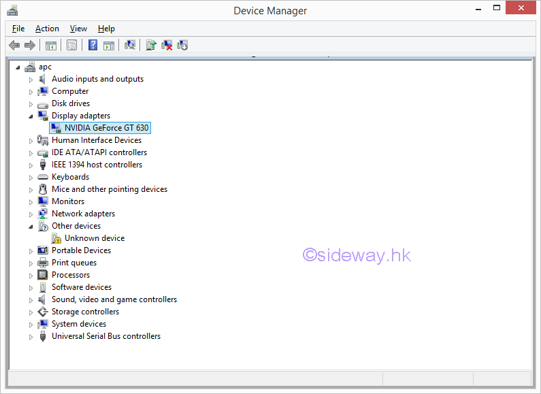The image size is (541, 394).
Task: Click the blue Help question mark icon
Action: coord(93,46)
